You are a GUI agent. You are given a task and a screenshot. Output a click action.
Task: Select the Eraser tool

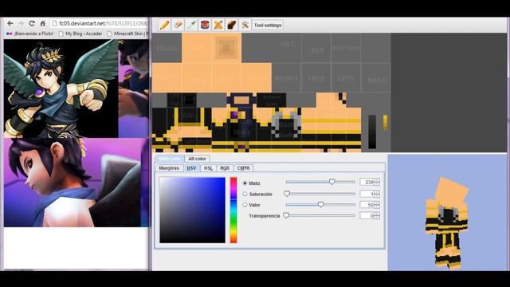[178, 25]
